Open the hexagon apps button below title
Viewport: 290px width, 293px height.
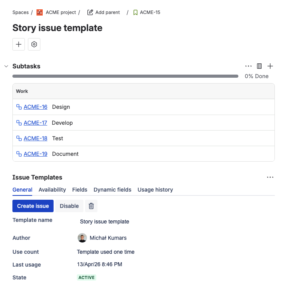[x=34, y=44]
